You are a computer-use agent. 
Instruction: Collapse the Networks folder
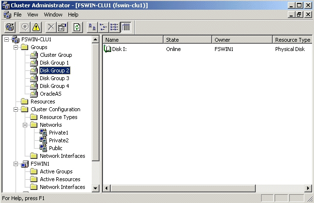click(x=25, y=125)
